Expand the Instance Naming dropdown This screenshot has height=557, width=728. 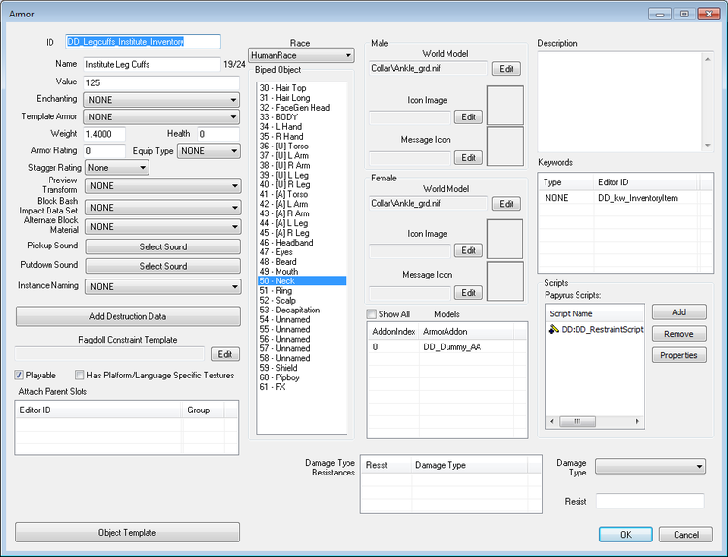pyautogui.click(x=163, y=287)
